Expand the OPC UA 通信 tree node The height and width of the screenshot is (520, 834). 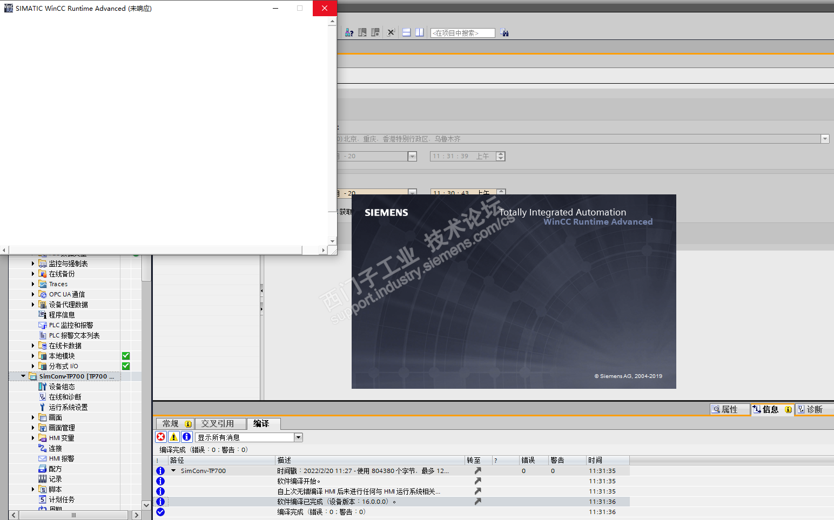tap(33, 294)
